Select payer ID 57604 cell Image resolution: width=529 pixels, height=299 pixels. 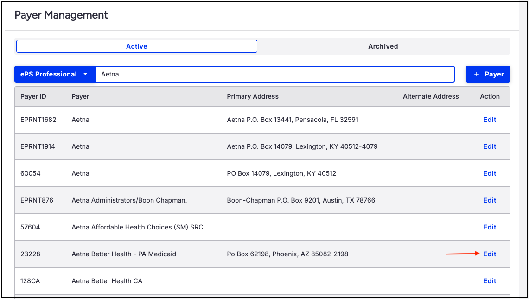tap(30, 227)
